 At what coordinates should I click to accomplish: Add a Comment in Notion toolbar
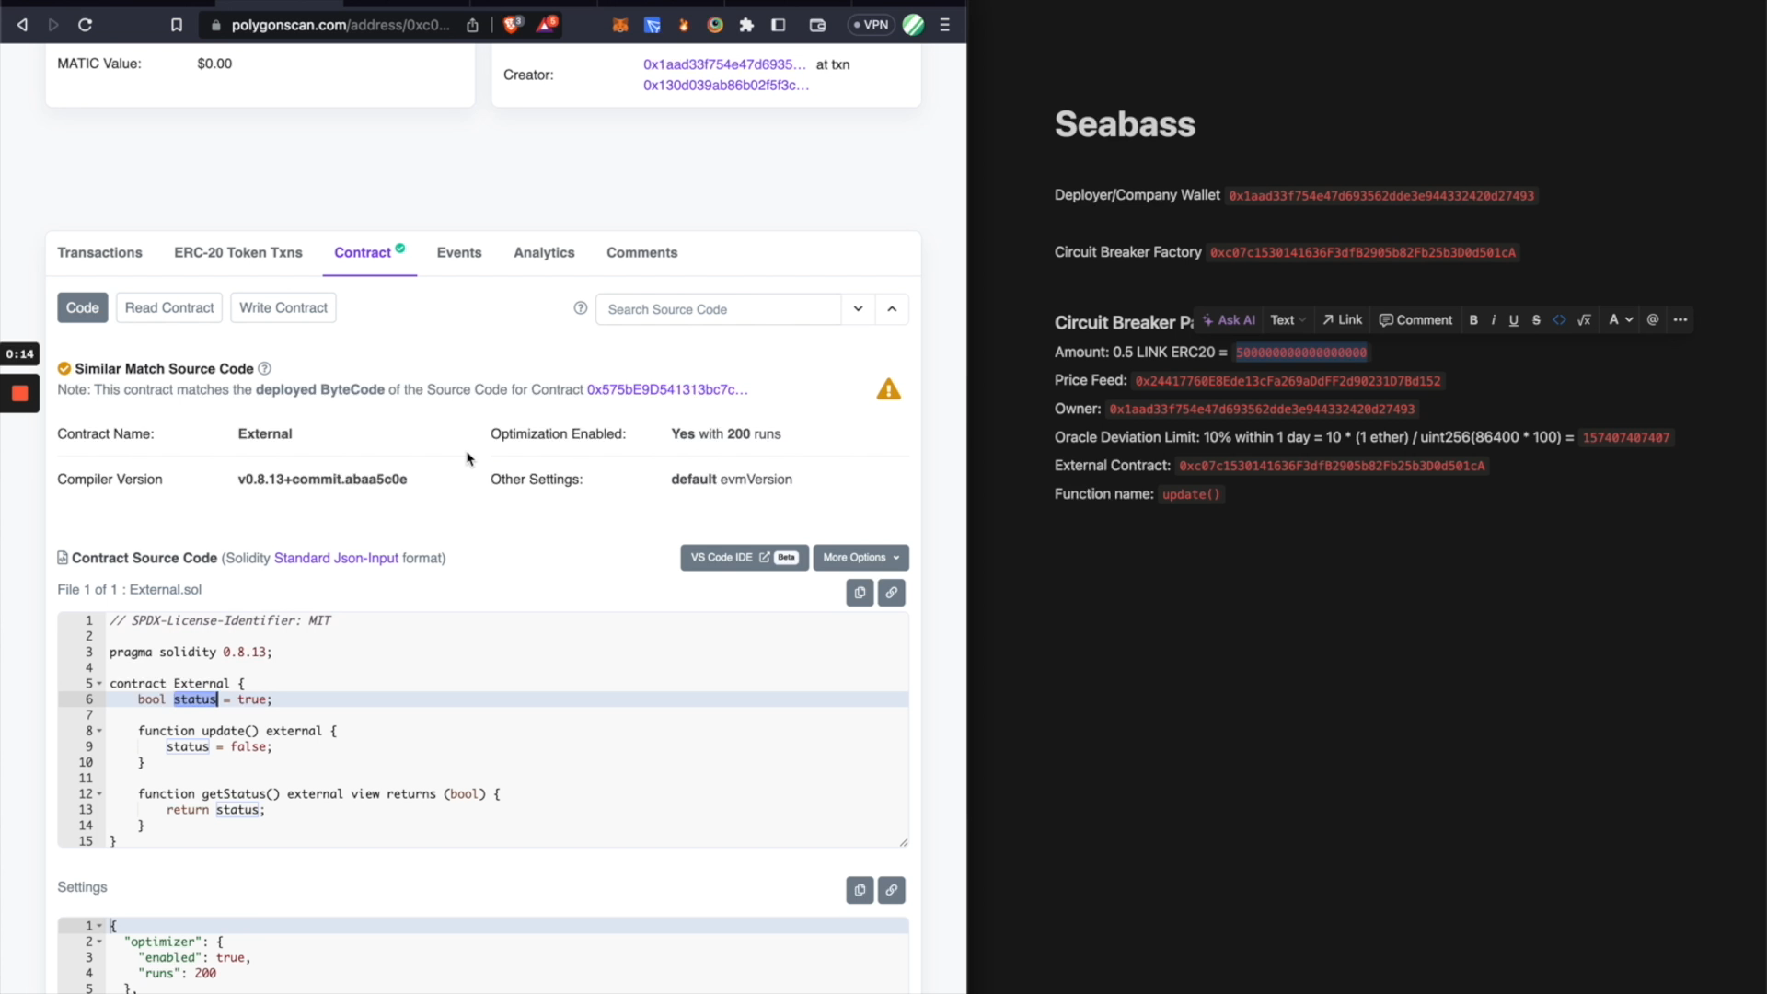tap(1415, 319)
